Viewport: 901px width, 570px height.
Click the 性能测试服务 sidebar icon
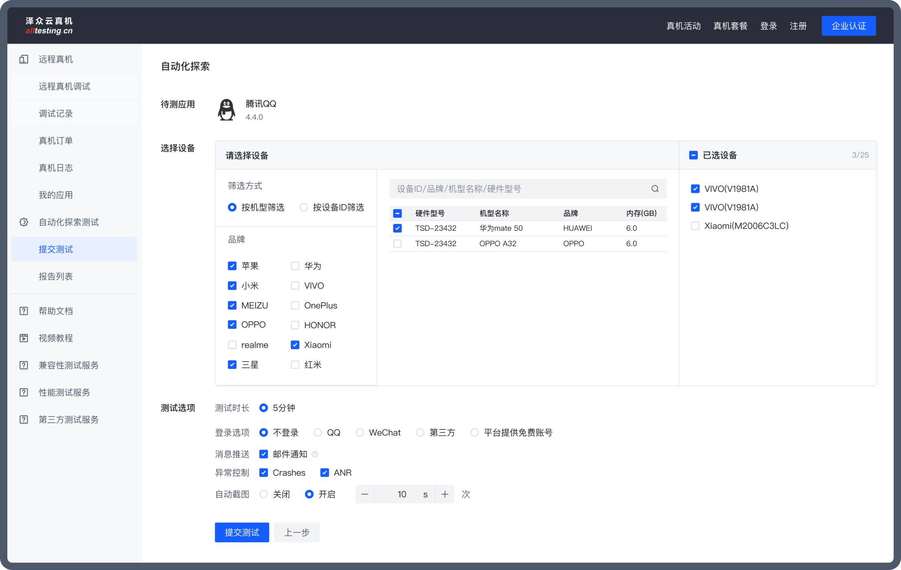[24, 392]
